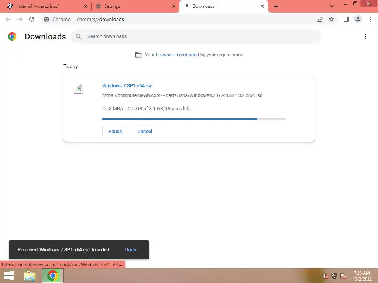Click the download progress bar
The width and height of the screenshot is (378, 283).
[194, 119]
